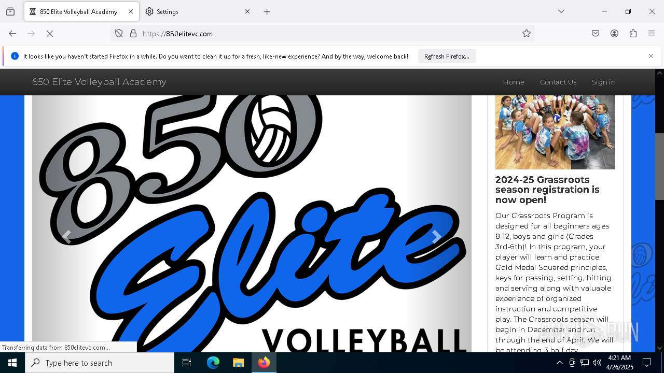Show hidden system tray icons
Image resolution: width=664 pixels, height=373 pixels.
coord(559,363)
